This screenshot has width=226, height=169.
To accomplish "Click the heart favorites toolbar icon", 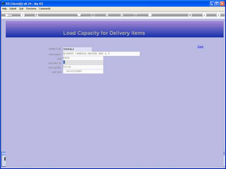I will 79,15.
